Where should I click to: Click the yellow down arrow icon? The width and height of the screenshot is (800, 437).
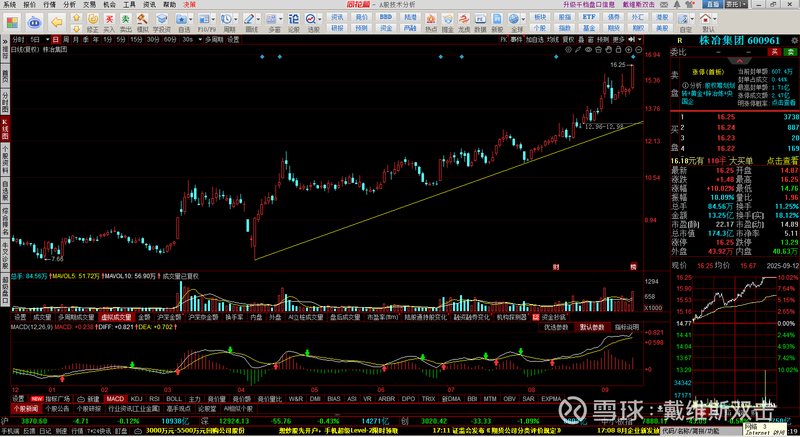[76, 28]
